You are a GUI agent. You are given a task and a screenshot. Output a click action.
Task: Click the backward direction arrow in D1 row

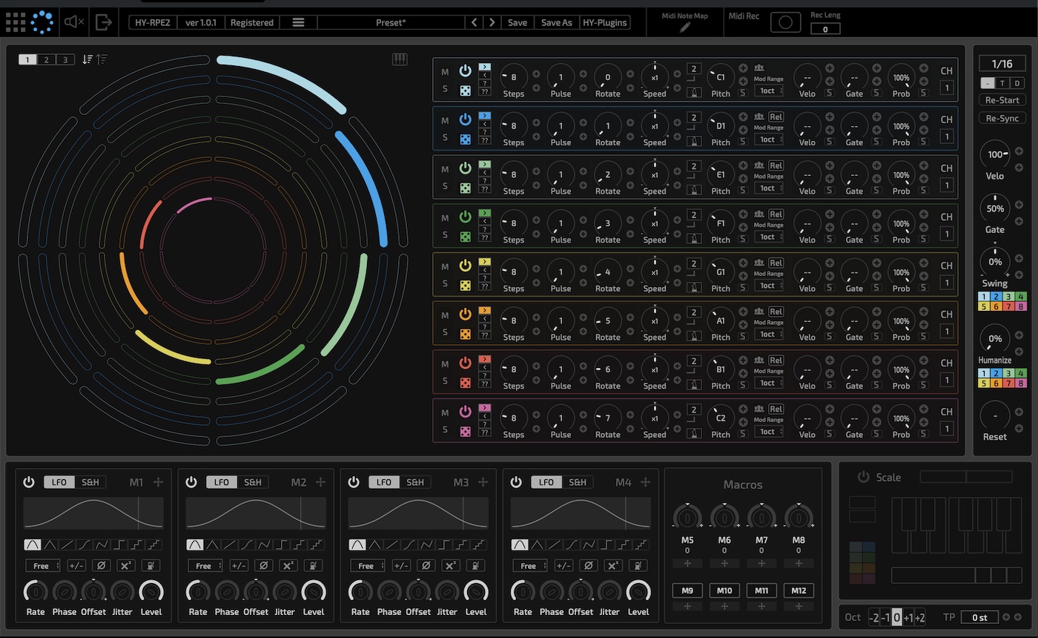coord(485,123)
